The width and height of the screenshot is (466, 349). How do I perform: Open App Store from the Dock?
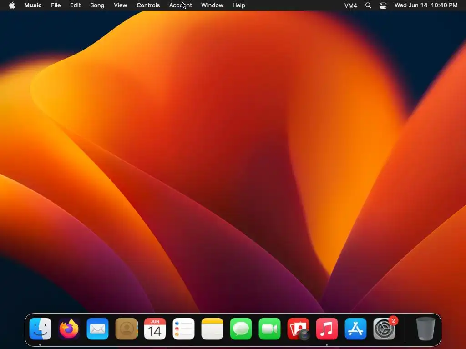355,329
